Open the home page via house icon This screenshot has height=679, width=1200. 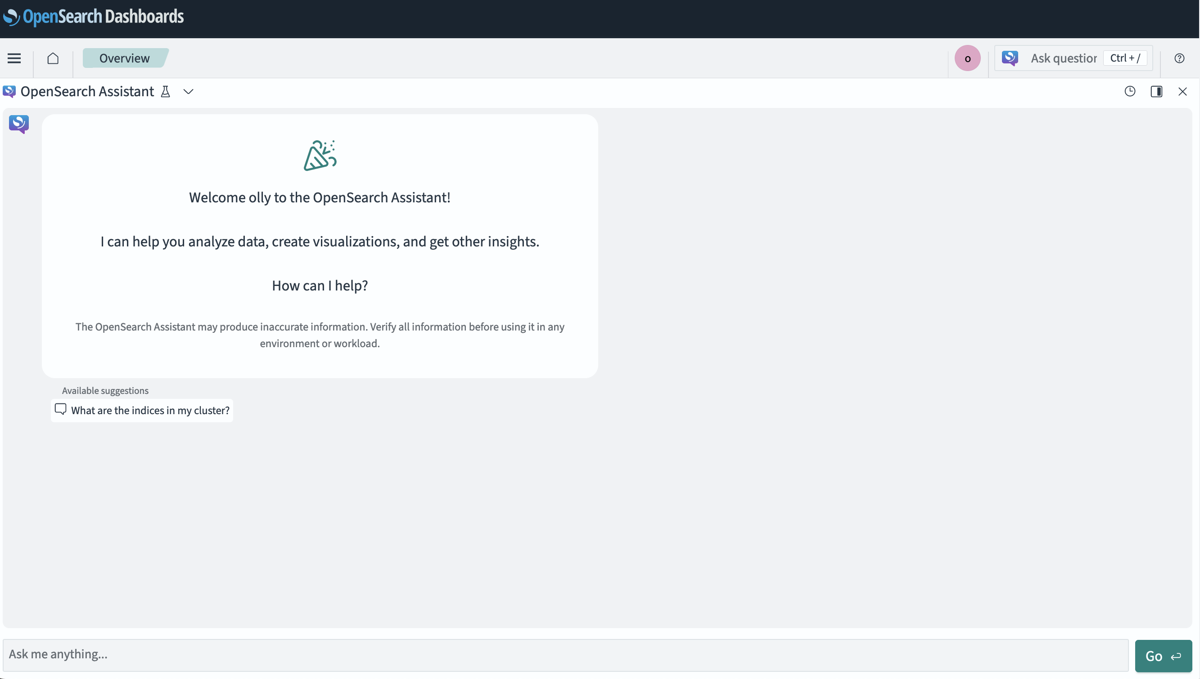pyautogui.click(x=53, y=58)
